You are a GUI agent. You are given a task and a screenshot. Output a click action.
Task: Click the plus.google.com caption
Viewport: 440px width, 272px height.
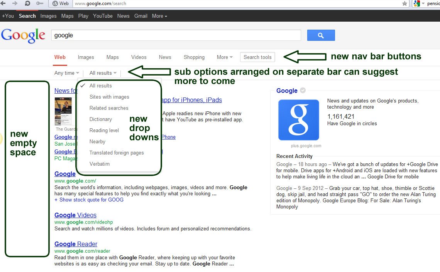click(x=306, y=146)
